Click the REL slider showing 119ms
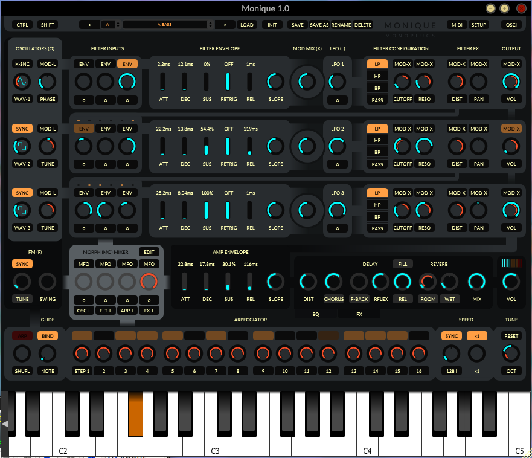Viewport: 532px width, 458px height. coord(250,146)
